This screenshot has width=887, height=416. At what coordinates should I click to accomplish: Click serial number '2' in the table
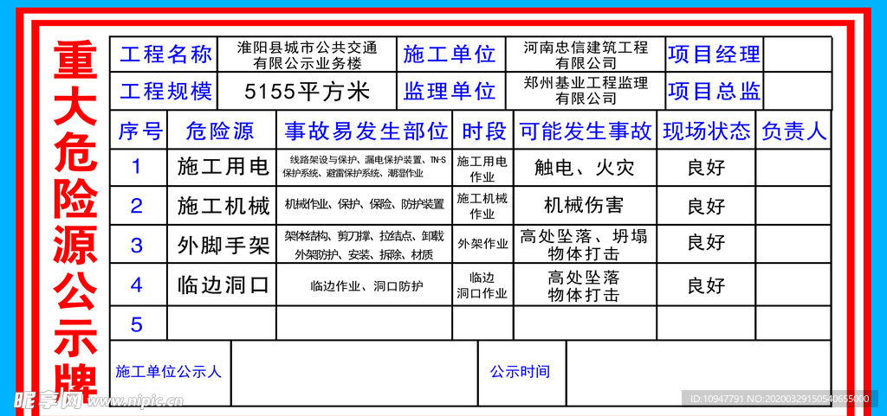point(136,206)
